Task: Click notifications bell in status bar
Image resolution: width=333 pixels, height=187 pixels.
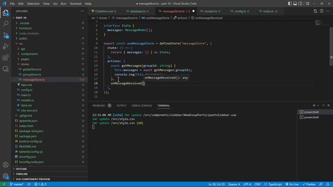Action: coord(328,184)
